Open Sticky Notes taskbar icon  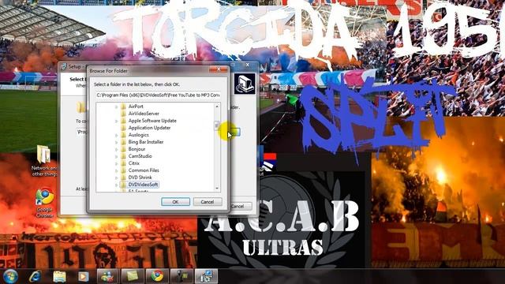[133, 276]
